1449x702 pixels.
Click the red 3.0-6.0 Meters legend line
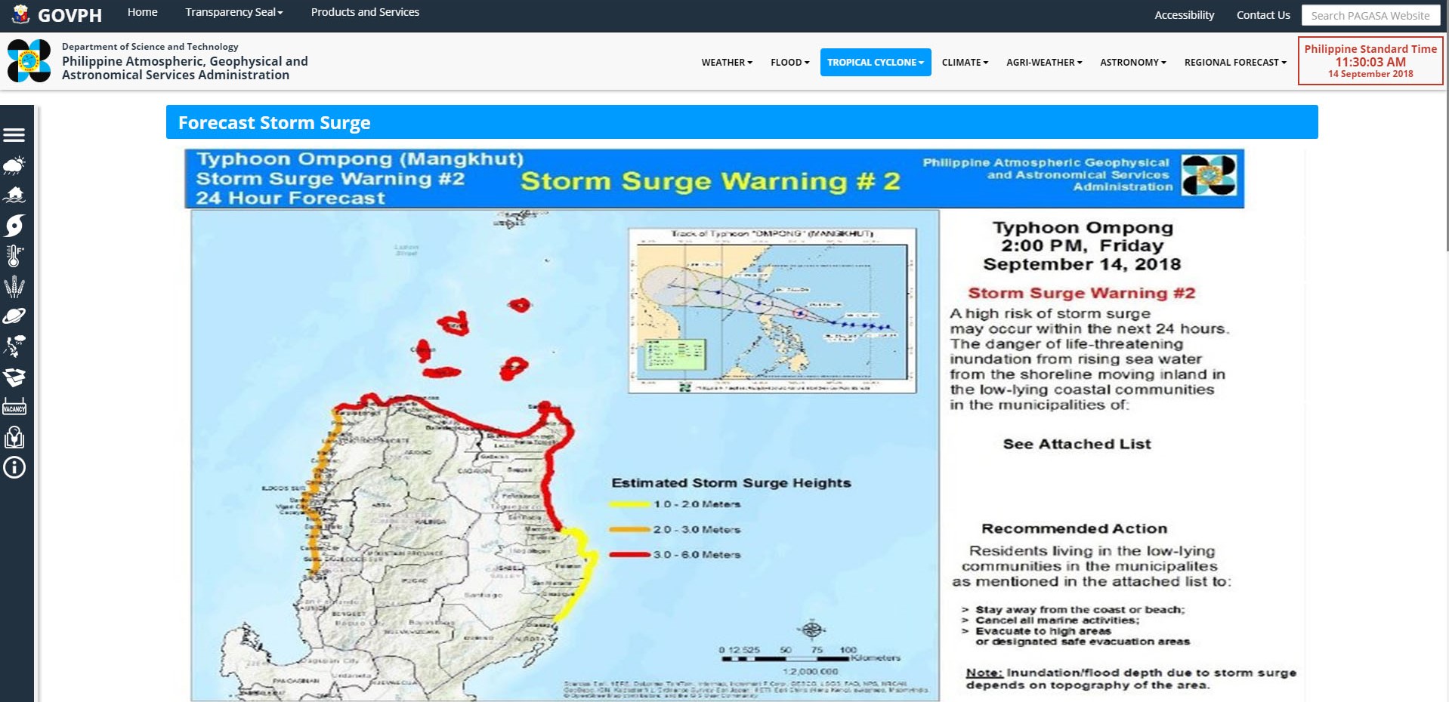630,555
